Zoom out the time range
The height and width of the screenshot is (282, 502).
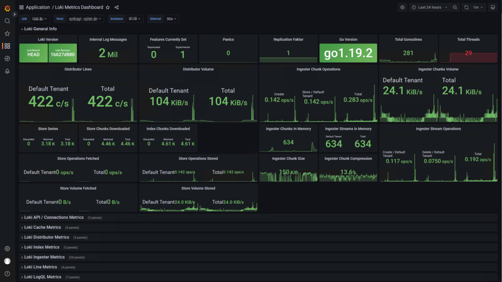(x=455, y=8)
